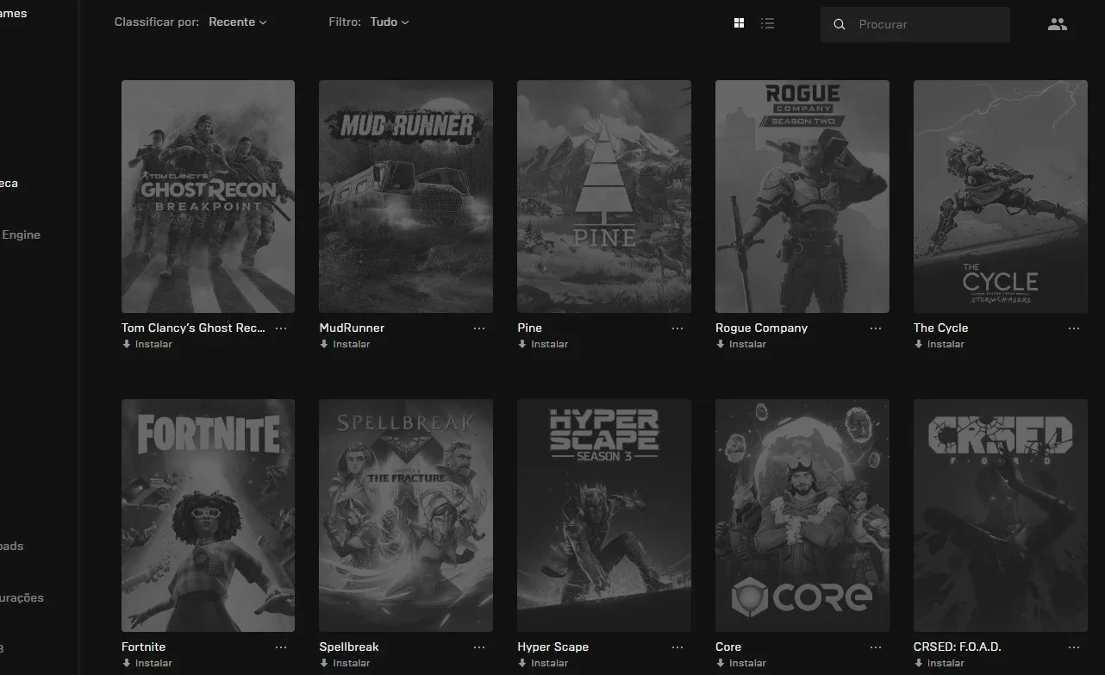This screenshot has width=1105, height=675.
Task: Install Tom Clancy's Ghost Recon Breakpoint
Action: point(147,344)
